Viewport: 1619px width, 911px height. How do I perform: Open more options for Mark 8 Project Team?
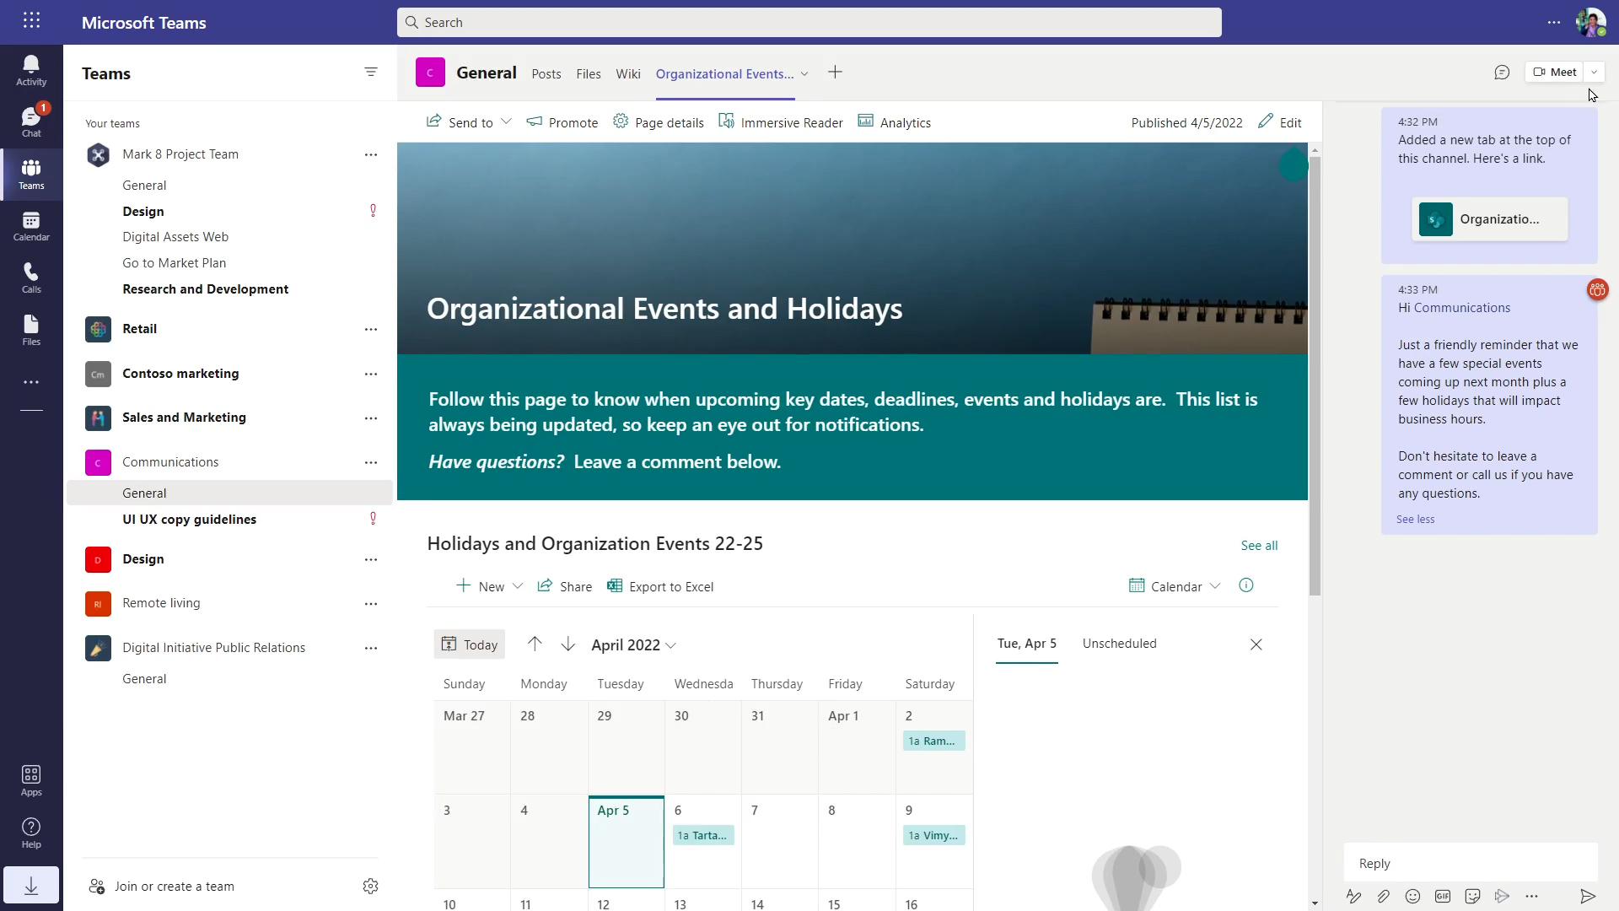point(371,154)
